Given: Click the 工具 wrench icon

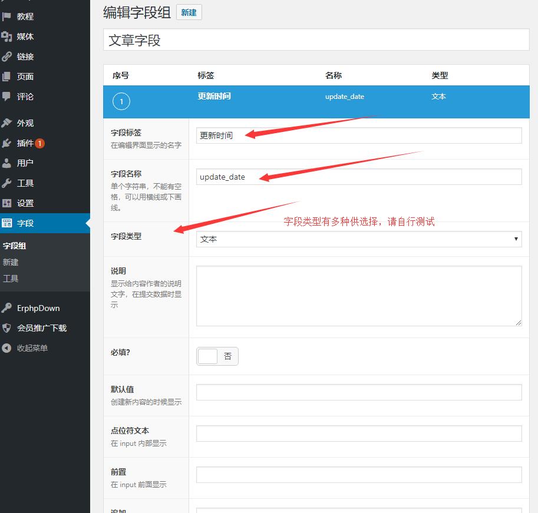Looking at the screenshot, I should [7, 183].
